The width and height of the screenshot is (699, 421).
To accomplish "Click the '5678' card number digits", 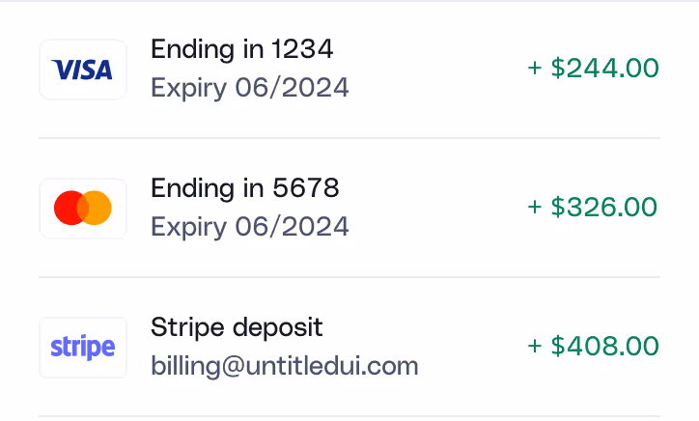I will point(306,187).
